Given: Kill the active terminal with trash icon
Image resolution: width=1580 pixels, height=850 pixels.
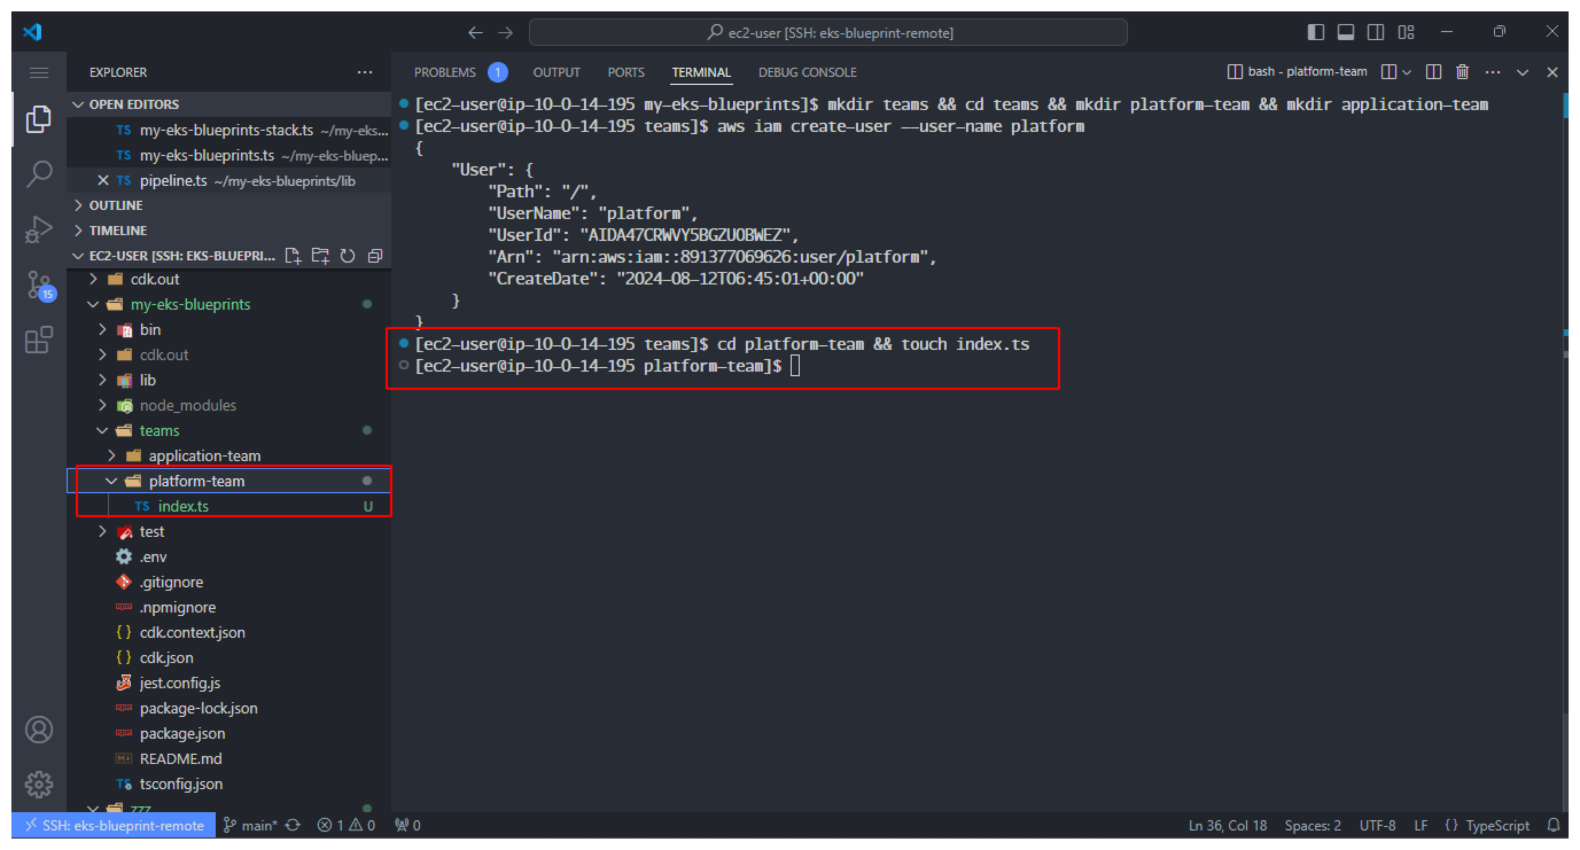Looking at the screenshot, I should tap(1462, 72).
